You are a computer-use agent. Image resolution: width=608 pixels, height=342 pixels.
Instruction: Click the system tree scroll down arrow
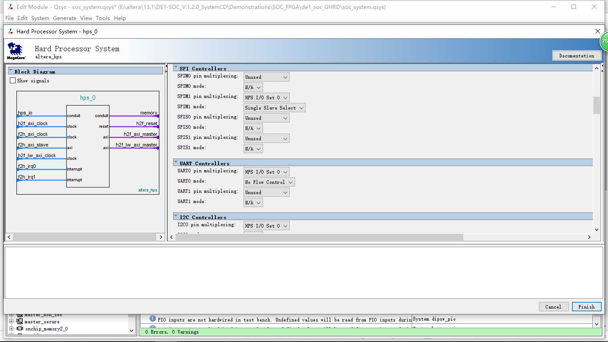[132, 330]
